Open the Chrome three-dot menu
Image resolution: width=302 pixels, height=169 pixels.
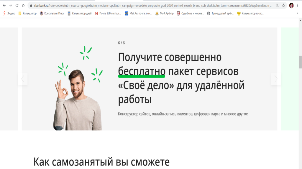click(298, 5)
